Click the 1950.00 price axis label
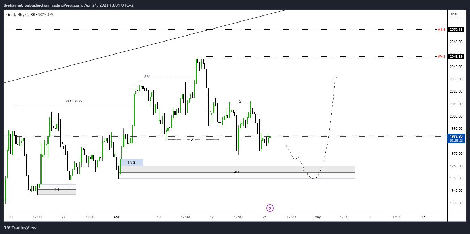The width and height of the screenshot is (470, 234). (456, 178)
